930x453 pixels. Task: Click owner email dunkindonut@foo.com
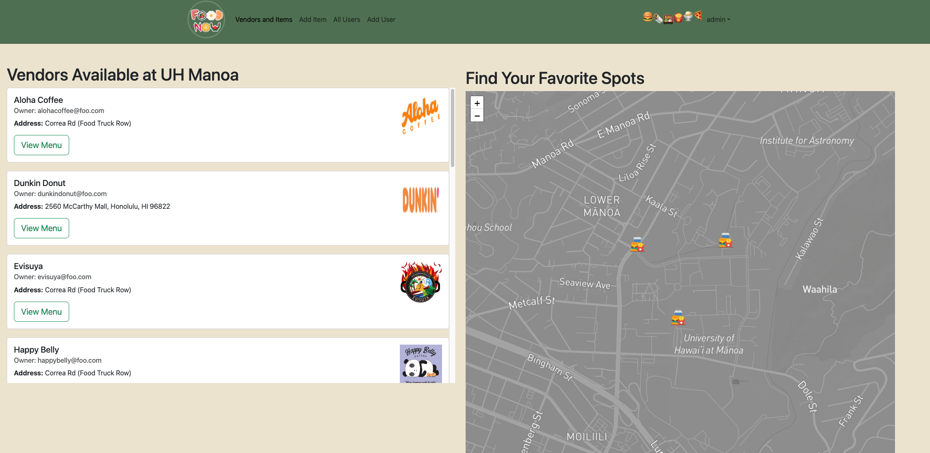[72, 194]
